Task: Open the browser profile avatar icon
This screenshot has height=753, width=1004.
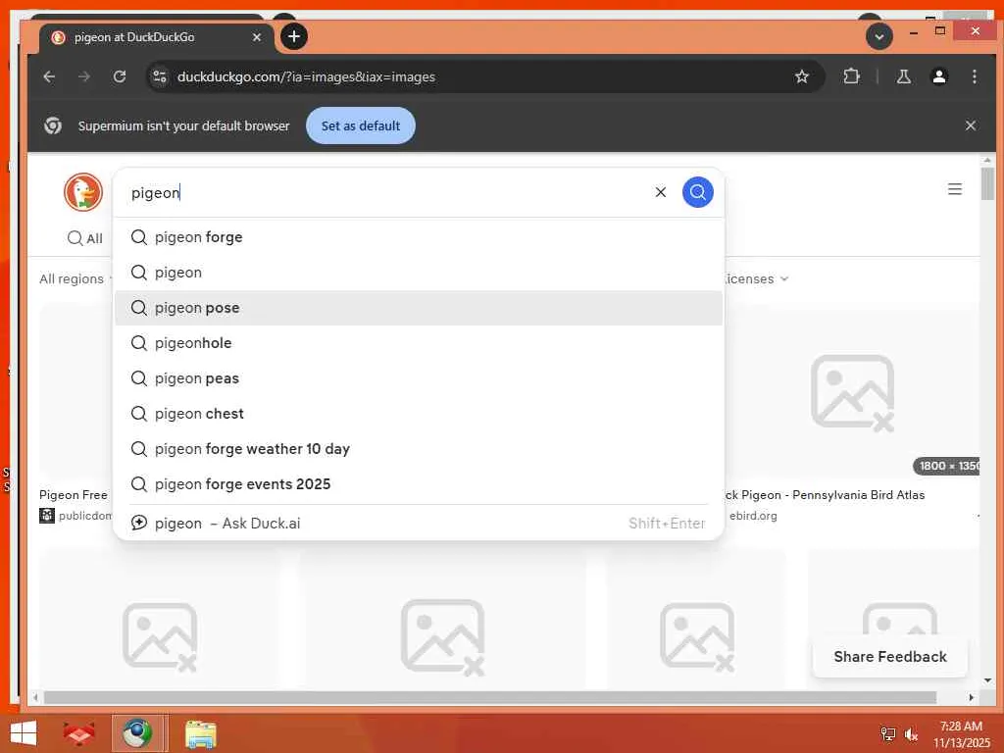Action: [938, 76]
